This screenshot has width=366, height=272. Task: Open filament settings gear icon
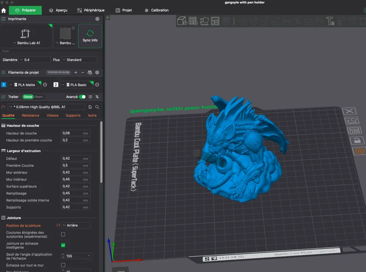point(97,72)
